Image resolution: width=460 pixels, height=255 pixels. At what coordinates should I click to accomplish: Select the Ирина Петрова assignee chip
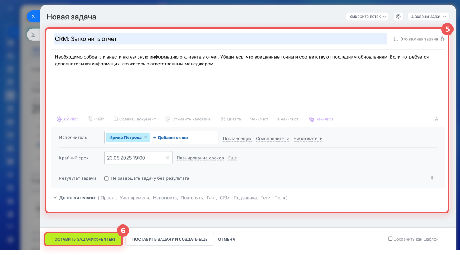[x=128, y=137]
